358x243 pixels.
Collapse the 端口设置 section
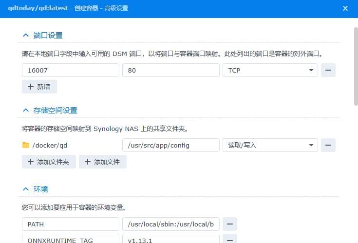(x=26, y=36)
